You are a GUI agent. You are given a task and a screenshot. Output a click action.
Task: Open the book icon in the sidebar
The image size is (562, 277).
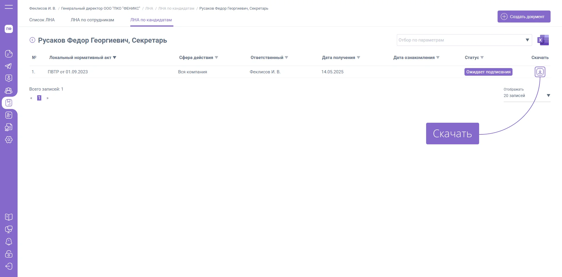(x=9, y=217)
